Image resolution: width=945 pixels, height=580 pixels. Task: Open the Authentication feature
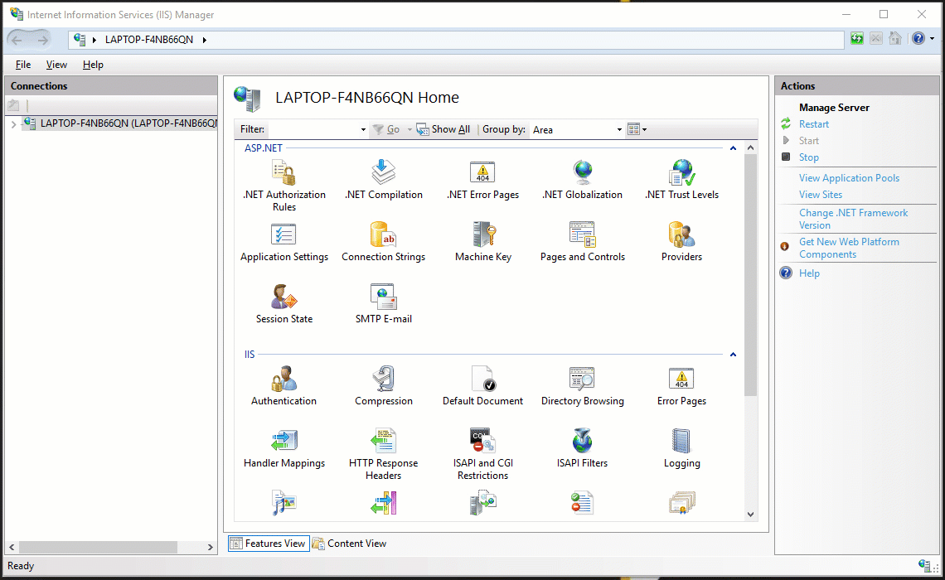pyautogui.click(x=283, y=386)
